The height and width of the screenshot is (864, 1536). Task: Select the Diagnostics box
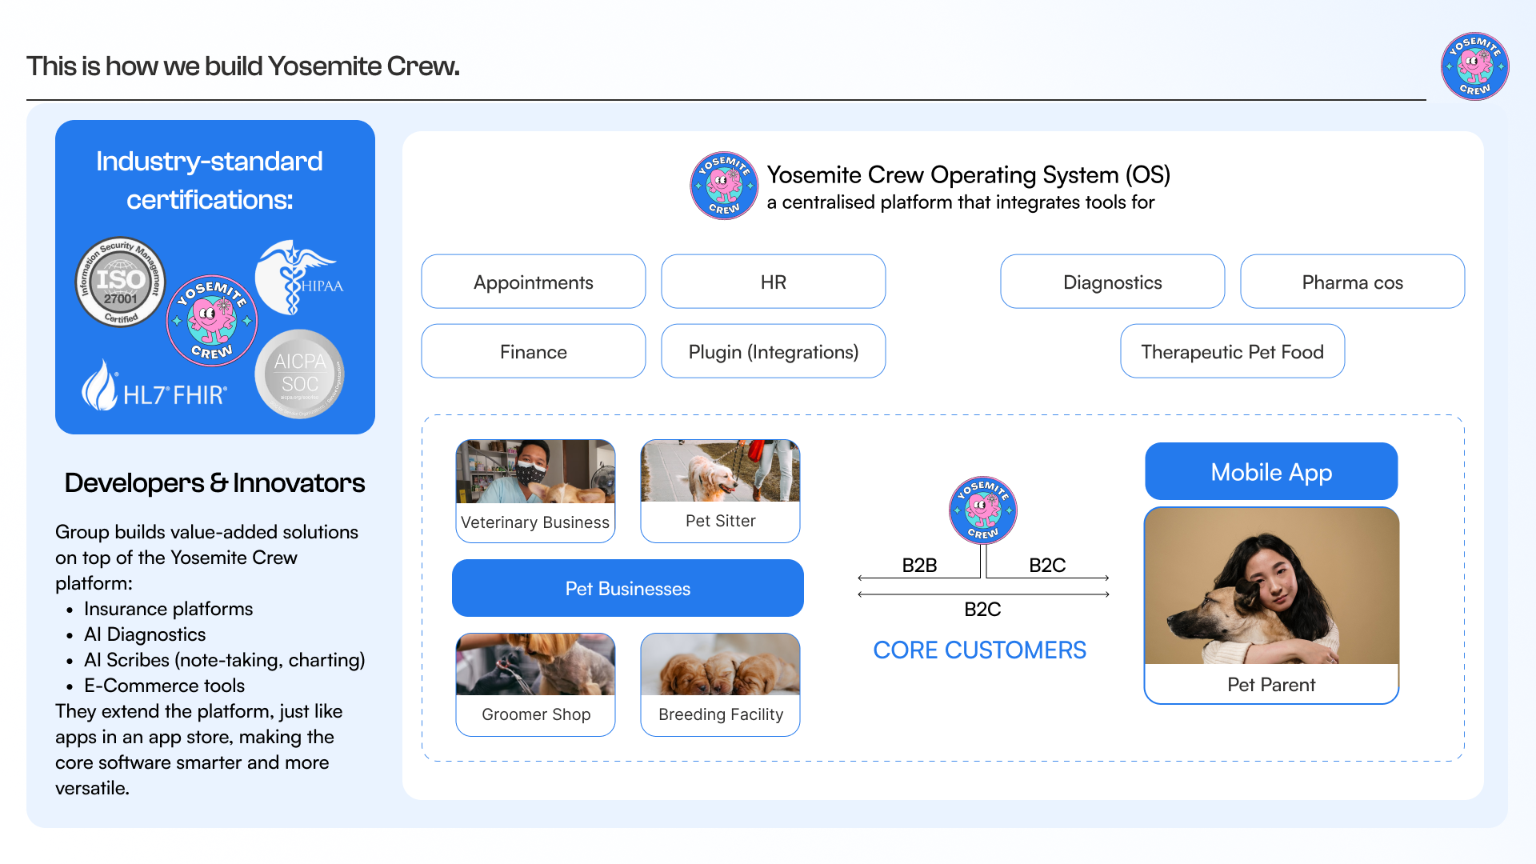(x=1112, y=282)
